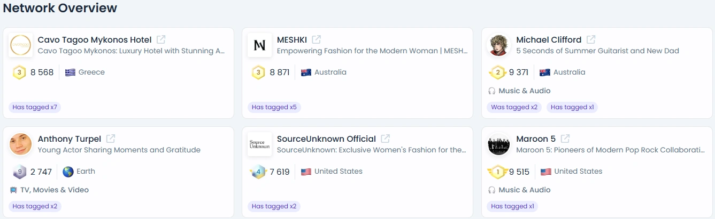Click 'Young Actor Sharing Moments and Gratitude' description

click(x=119, y=150)
